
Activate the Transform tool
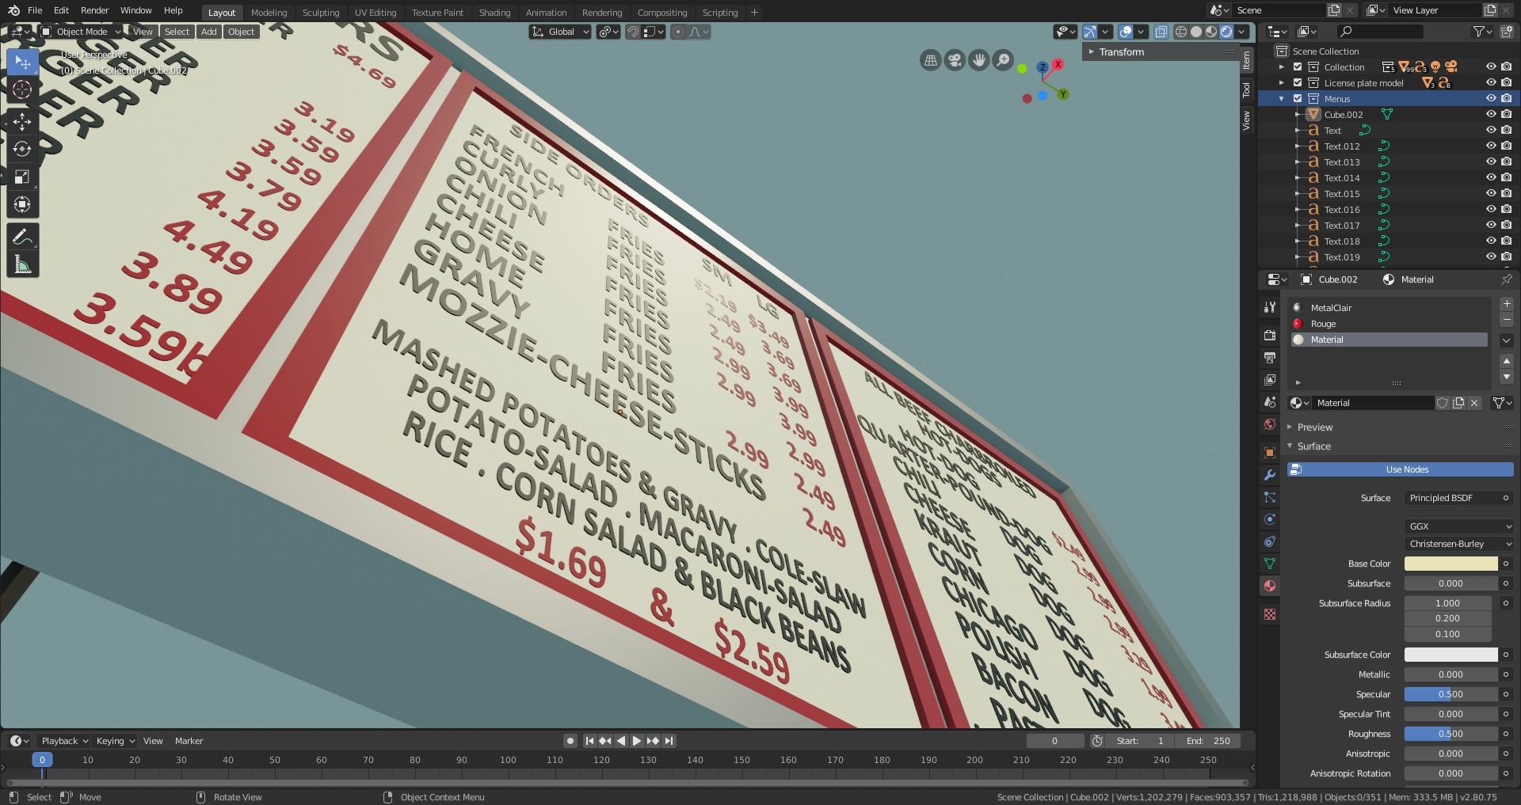[x=22, y=204]
